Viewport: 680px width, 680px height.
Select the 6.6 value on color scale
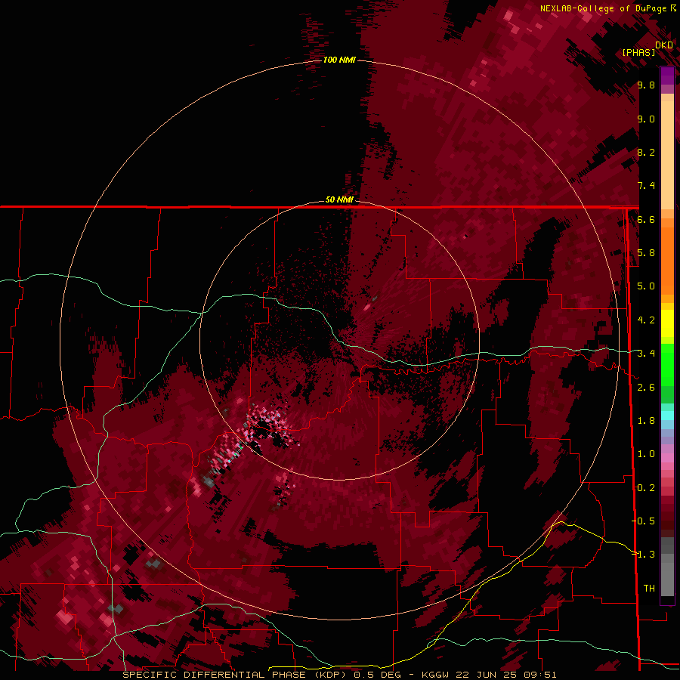(x=646, y=219)
